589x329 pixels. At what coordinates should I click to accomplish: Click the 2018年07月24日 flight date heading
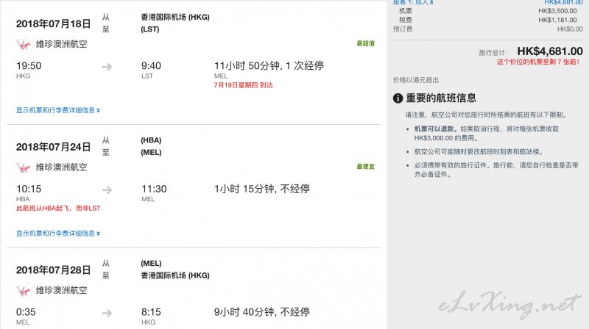53,147
